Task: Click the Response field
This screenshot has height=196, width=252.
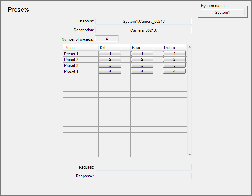Action: [144, 176]
